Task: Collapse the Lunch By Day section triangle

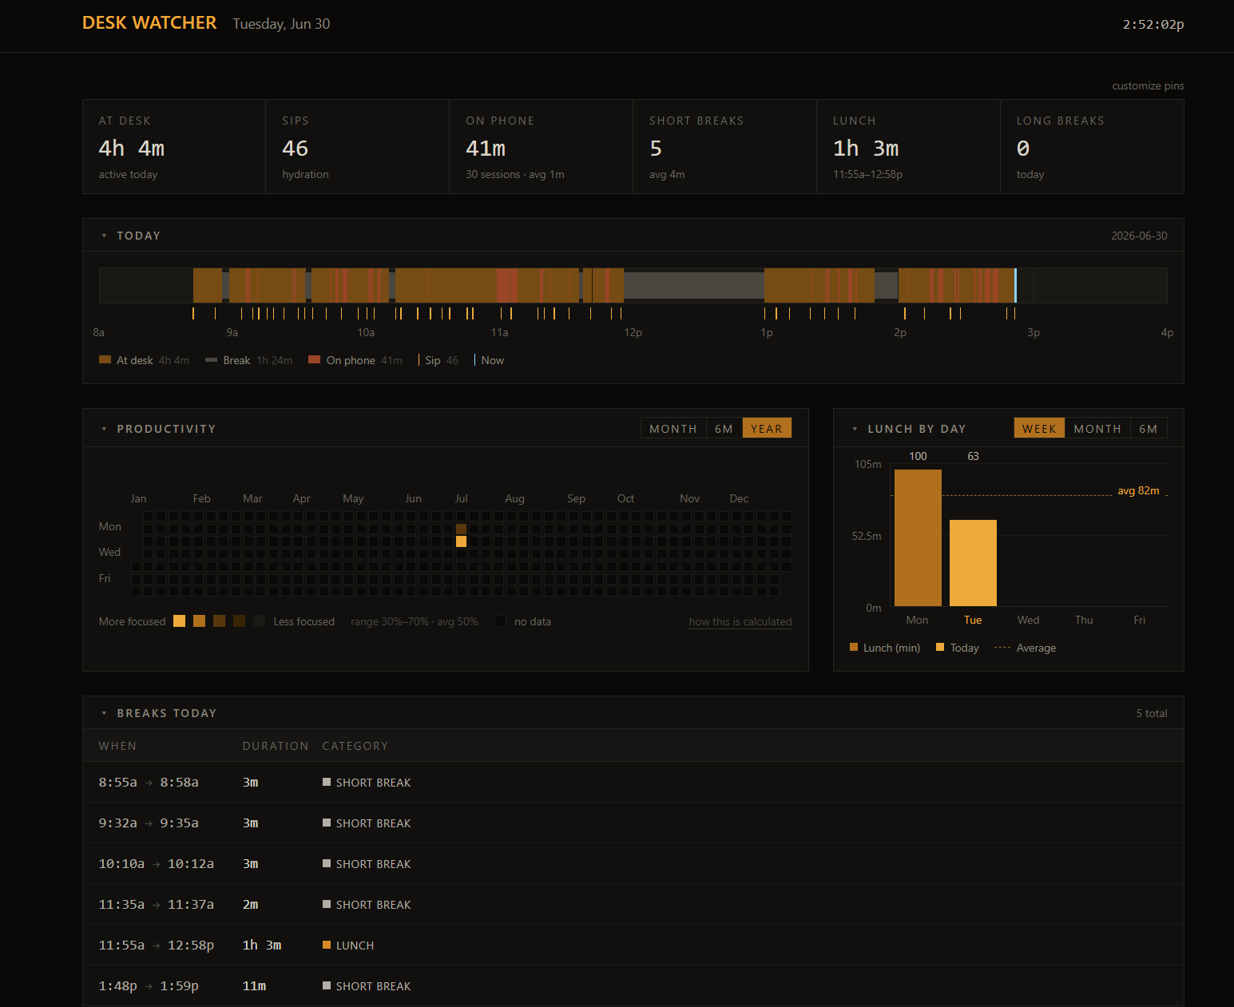Action: click(x=855, y=429)
